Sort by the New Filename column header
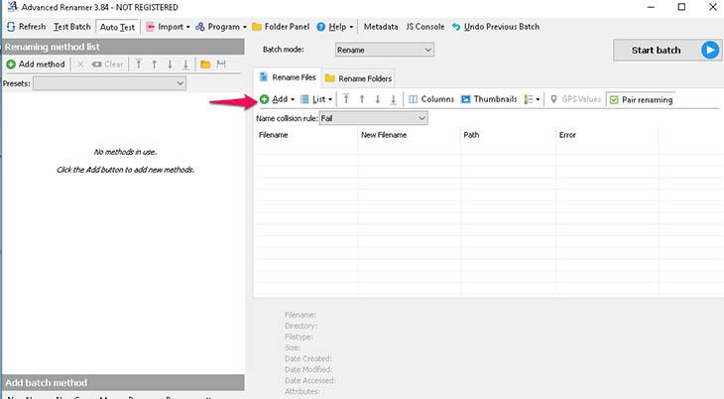This screenshot has width=724, height=399. [409, 135]
